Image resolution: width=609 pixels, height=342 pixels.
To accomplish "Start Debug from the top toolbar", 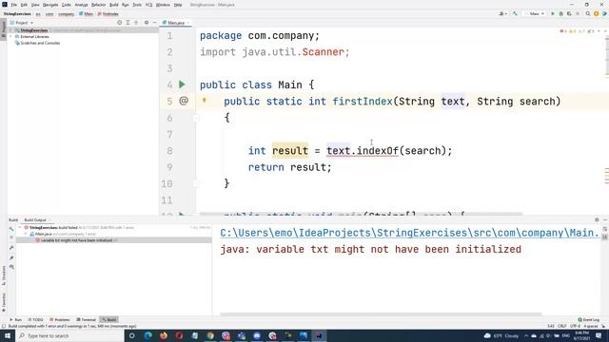I will tap(560, 13).
